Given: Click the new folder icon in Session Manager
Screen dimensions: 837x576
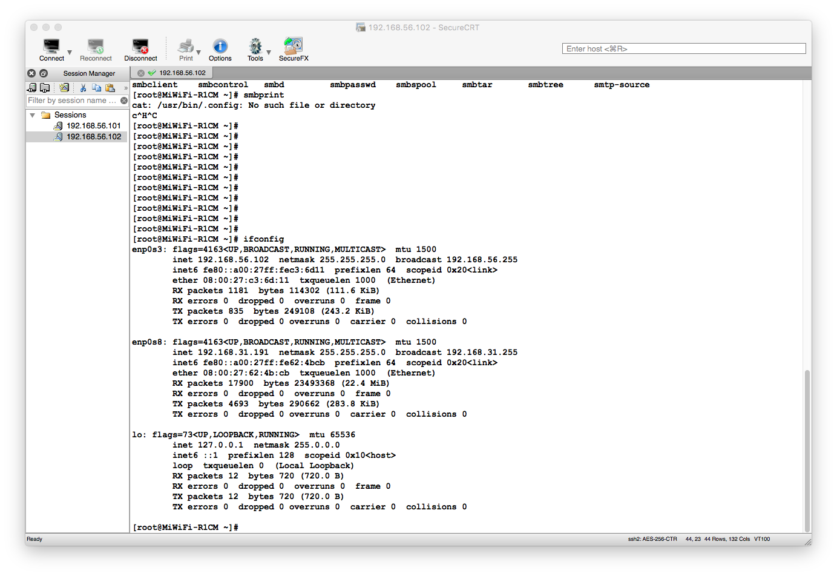Looking at the screenshot, I should (45, 88).
